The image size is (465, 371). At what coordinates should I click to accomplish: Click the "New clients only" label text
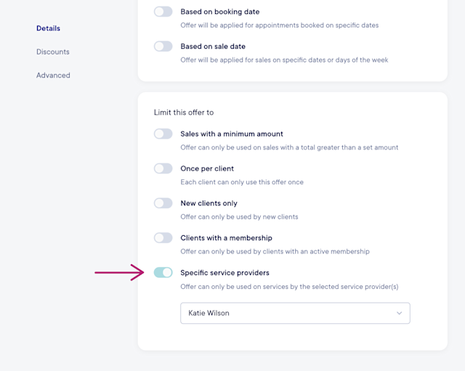tap(209, 203)
